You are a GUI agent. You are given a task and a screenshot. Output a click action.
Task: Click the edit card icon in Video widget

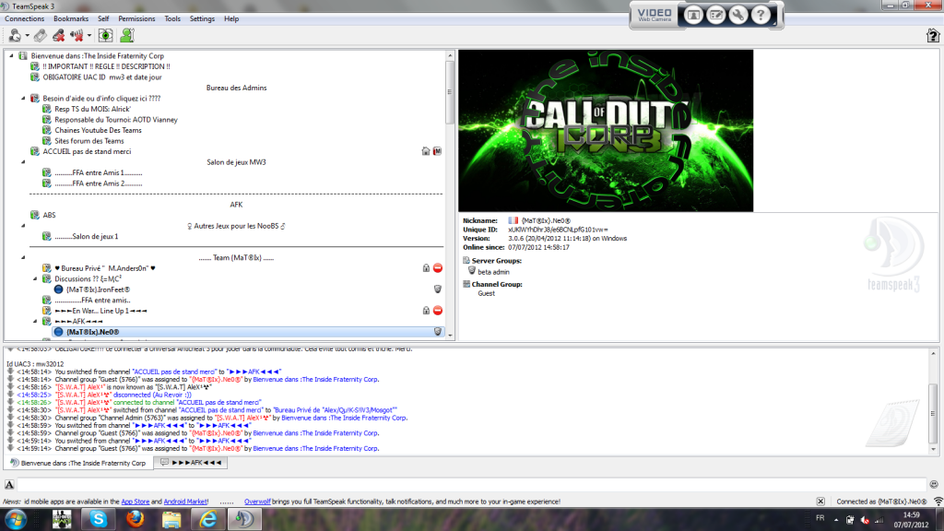click(715, 15)
